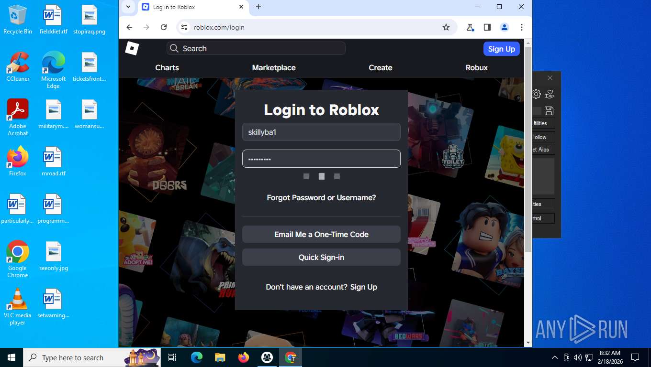Open Task View on taskbar

(172, 357)
